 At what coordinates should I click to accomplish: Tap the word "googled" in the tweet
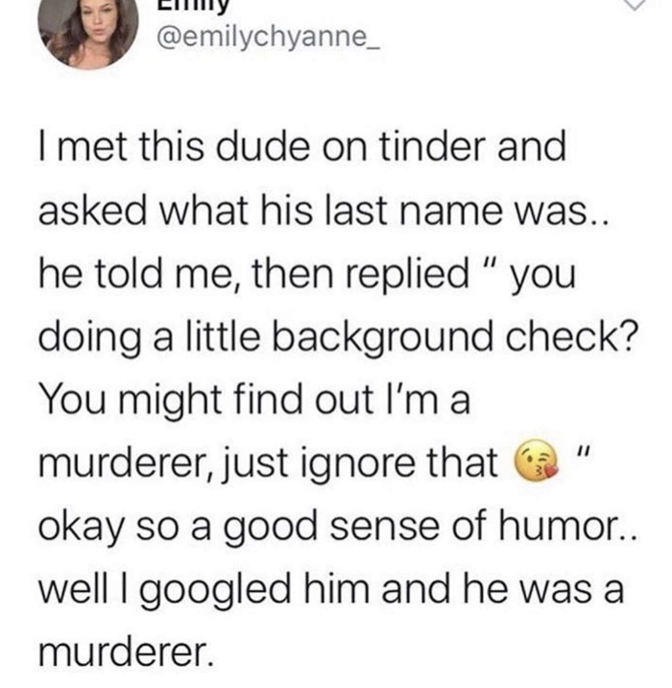tap(215, 590)
